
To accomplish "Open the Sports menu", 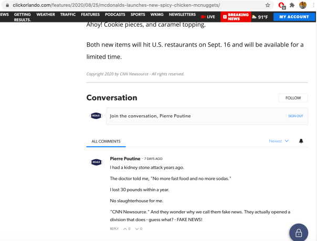I will coord(138,15).
